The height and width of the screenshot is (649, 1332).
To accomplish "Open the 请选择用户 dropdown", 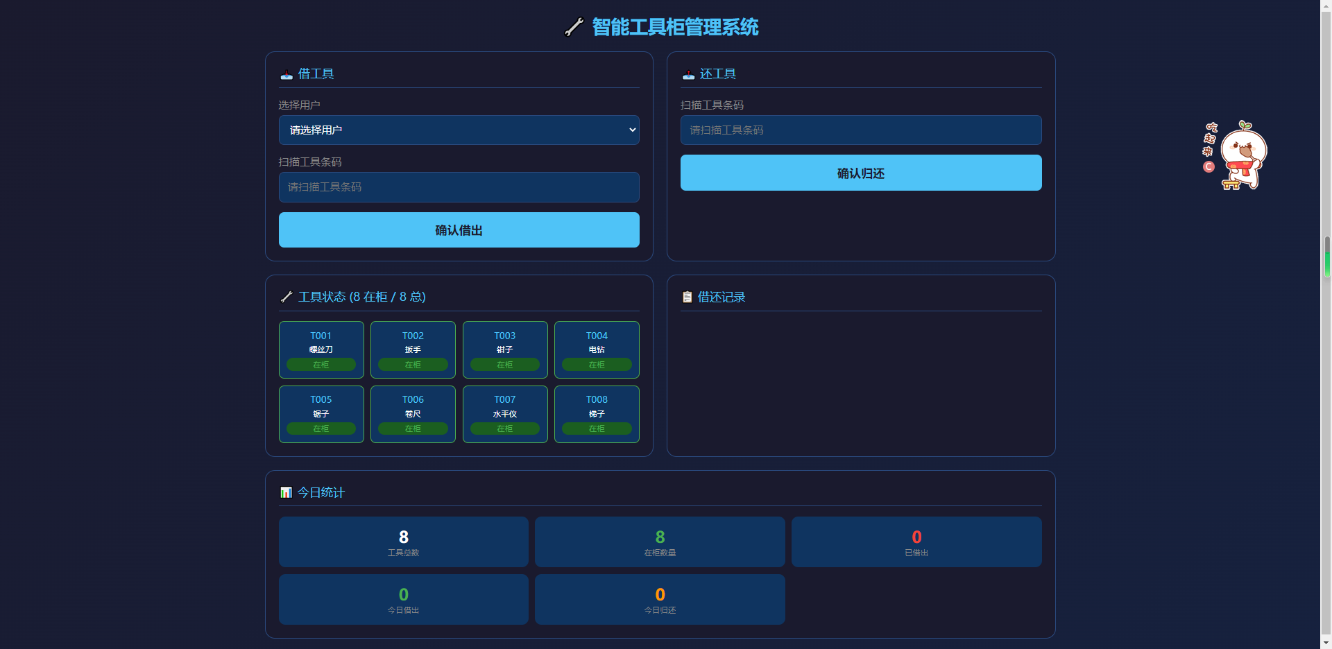I will 459,130.
